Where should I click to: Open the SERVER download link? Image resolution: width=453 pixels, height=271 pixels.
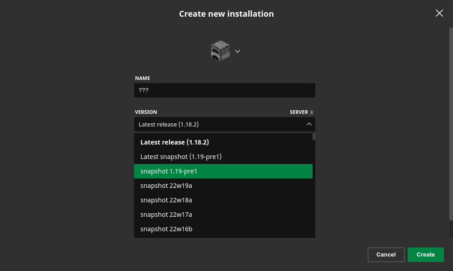coord(299,112)
